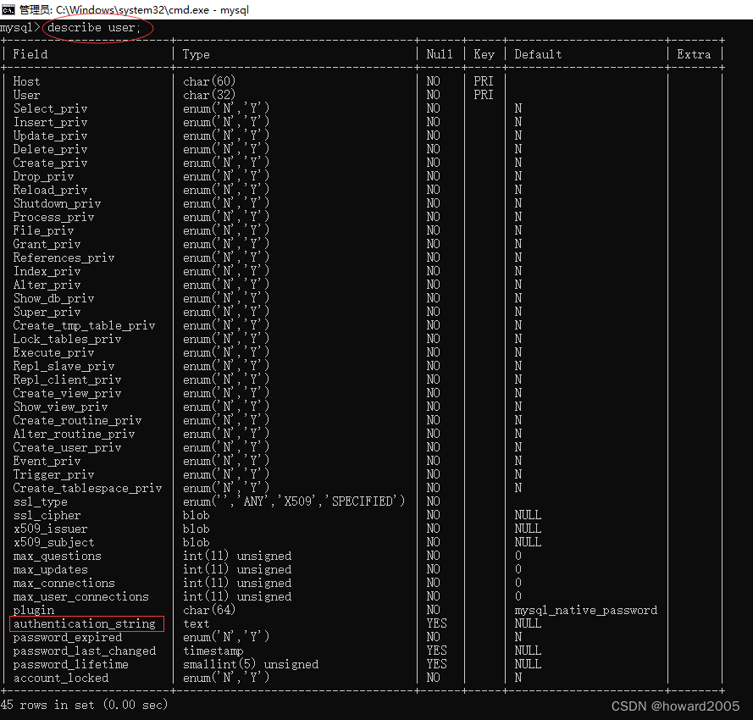The height and width of the screenshot is (720, 753).
Task: Click the 'timestamp' type value
Action: 213,651
